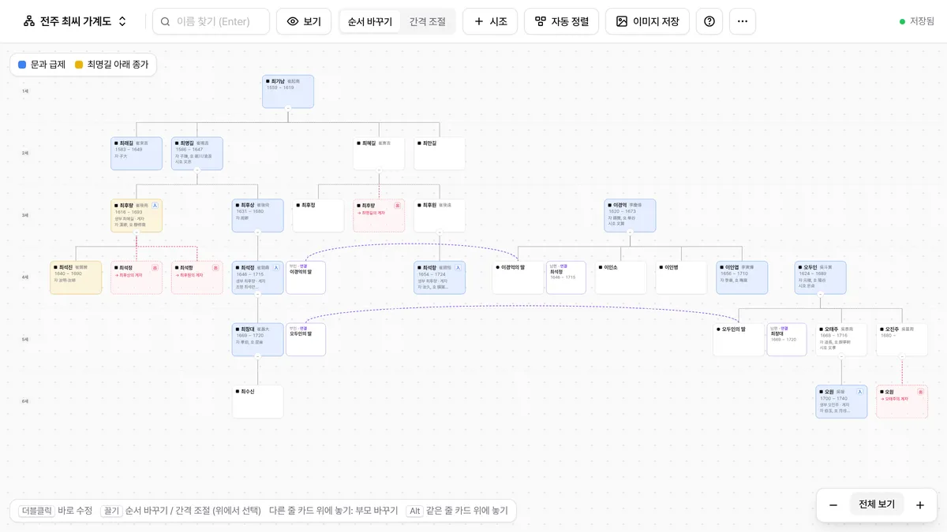Click 전체 보기 to fit the tree
947x532 pixels.
pos(877,504)
